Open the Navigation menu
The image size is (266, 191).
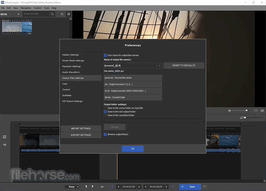tap(26, 8)
